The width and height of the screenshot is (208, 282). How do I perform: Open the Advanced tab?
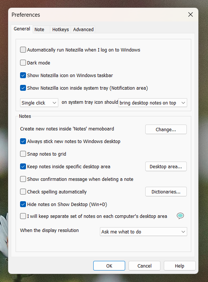pyautogui.click(x=83, y=30)
